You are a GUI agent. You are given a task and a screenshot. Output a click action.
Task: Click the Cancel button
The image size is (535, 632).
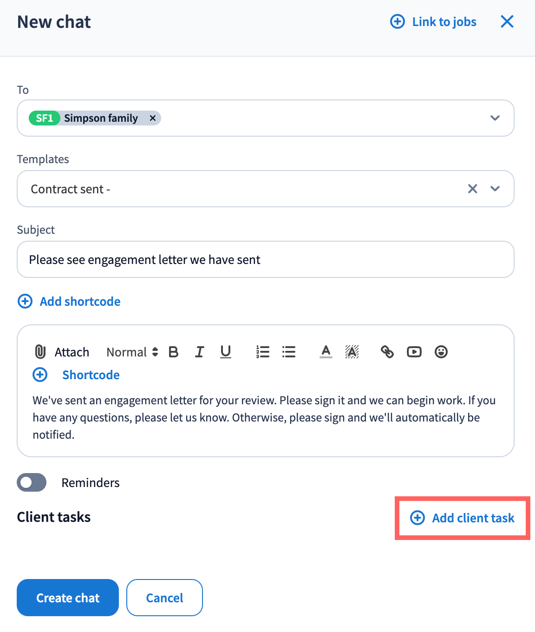164,598
